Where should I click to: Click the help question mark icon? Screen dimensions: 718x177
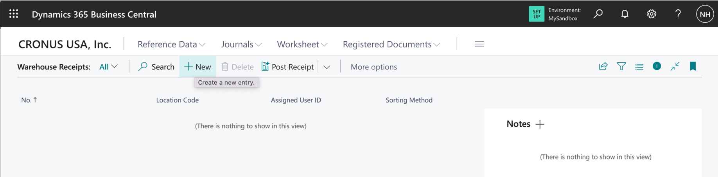(x=678, y=14)
